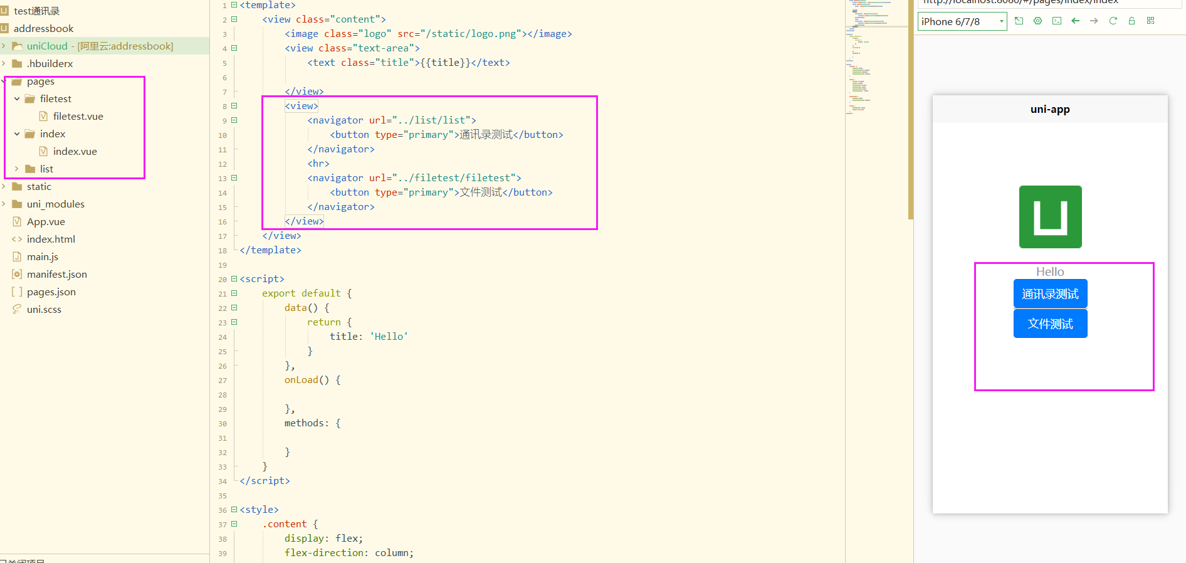Viewport: 1186px width, 563px height.
Task: Open manifest.json file
Action: click(x=57, y=274)
